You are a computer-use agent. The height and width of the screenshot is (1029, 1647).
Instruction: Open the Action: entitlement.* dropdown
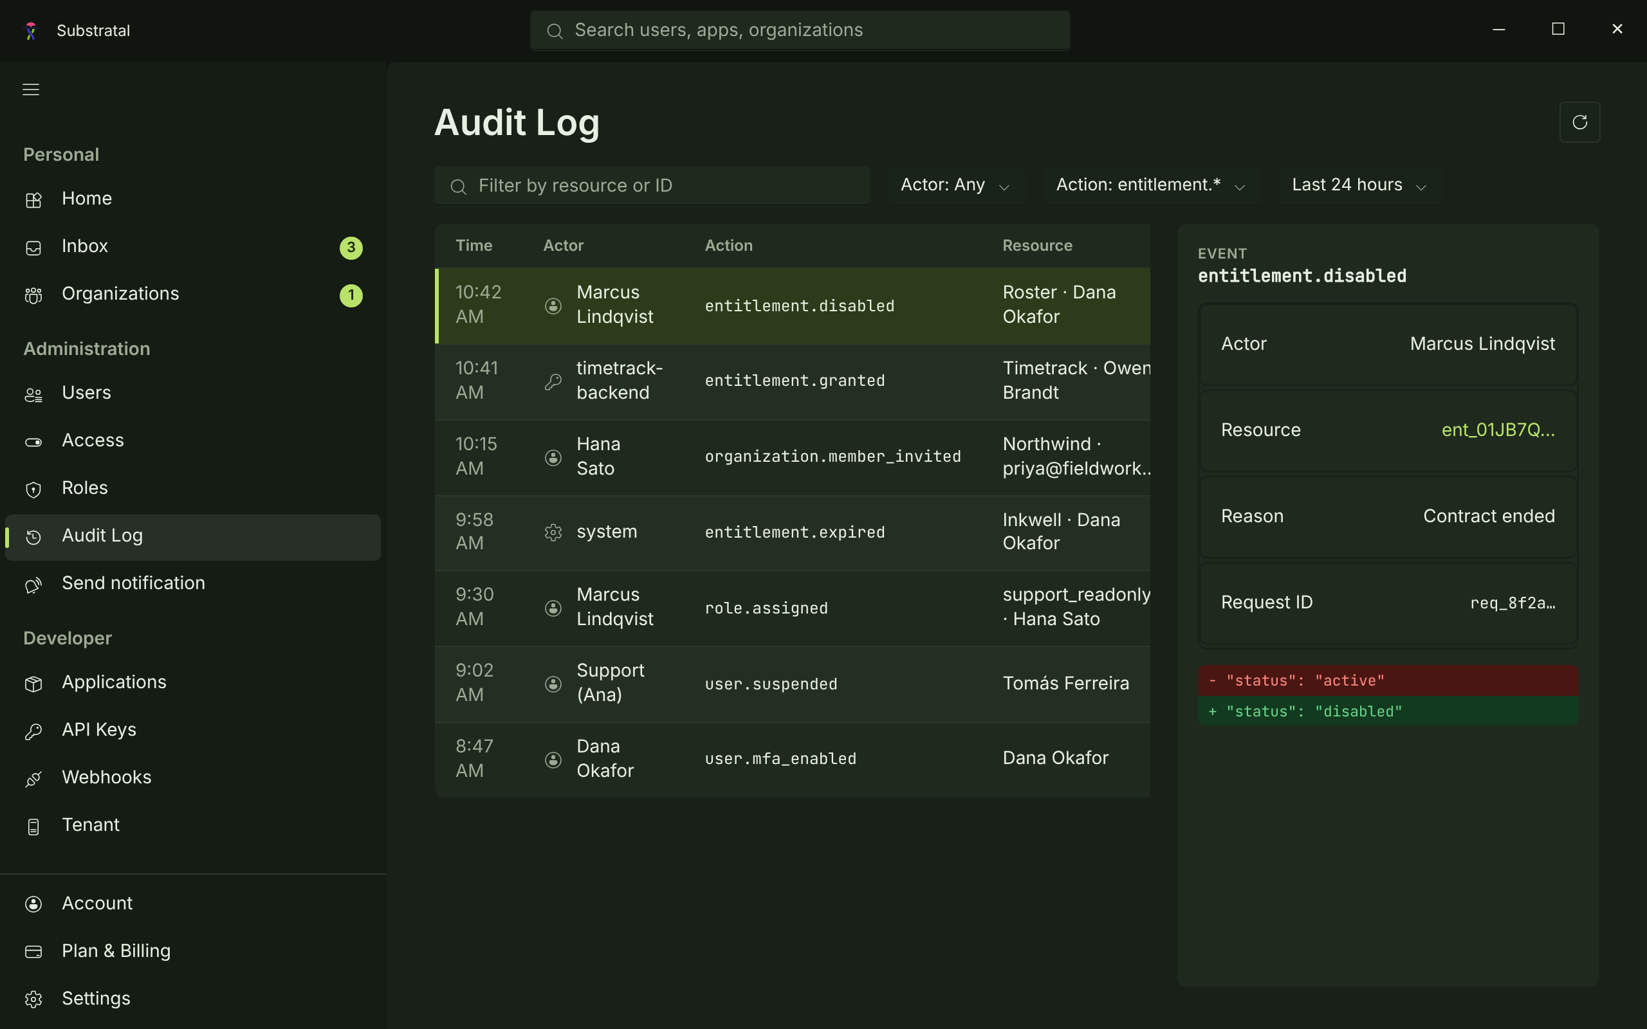tap(1151, 185)
